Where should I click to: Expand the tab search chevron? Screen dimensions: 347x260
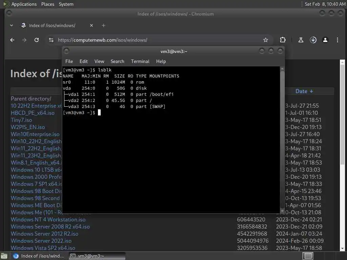pos(12,25)
